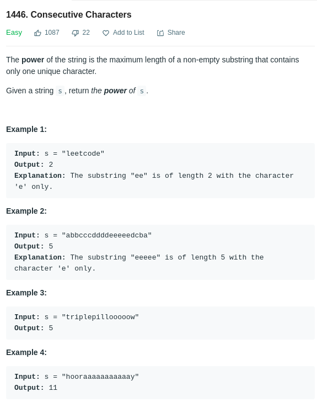Click the Easy difficulty label
Screen dimensions: 317x402
14,33
